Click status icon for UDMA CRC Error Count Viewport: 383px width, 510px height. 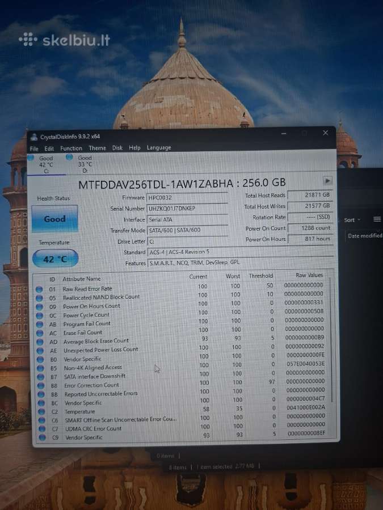pos(41,429)
